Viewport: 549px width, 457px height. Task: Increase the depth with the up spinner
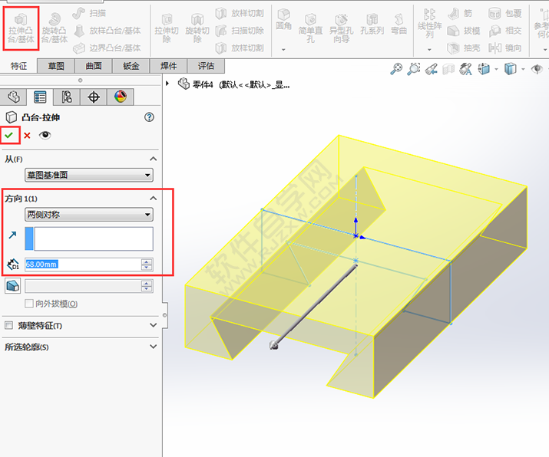(x=147, y=261)
